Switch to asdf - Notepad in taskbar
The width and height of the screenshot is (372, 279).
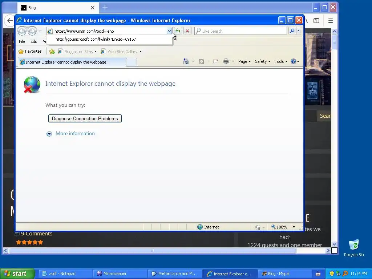click(65, 274)
